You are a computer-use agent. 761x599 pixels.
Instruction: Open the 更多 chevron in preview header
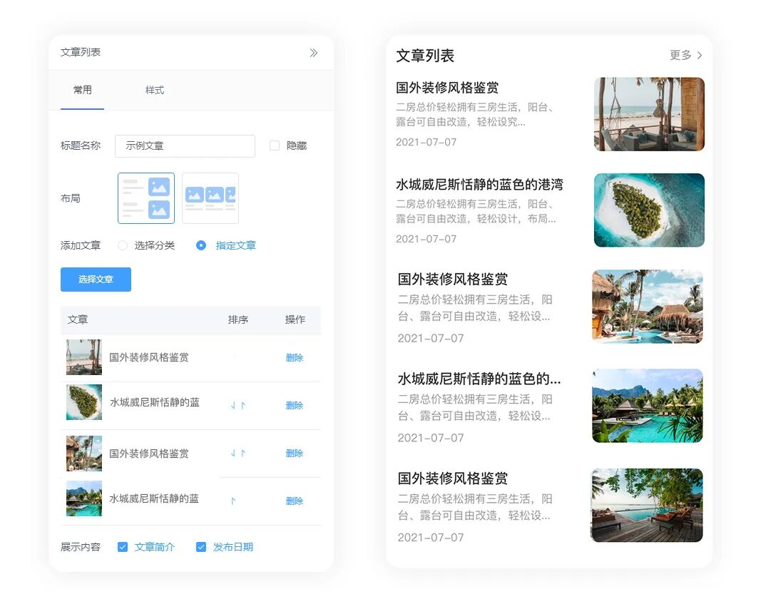click(700, 56)
